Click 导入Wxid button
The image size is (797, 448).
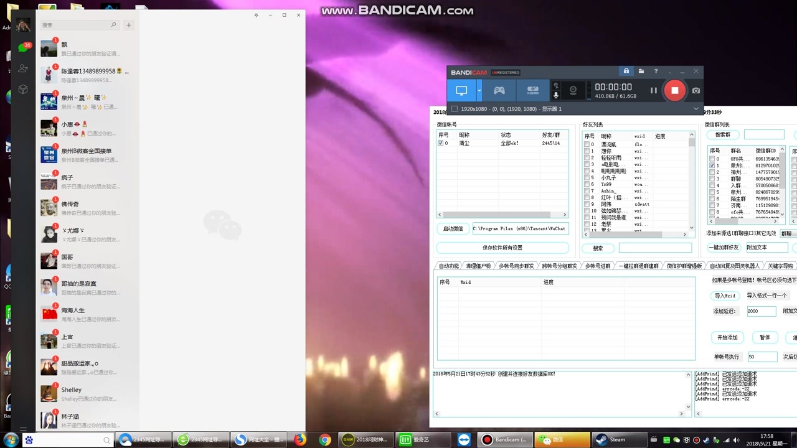click(x=725, y=296)
